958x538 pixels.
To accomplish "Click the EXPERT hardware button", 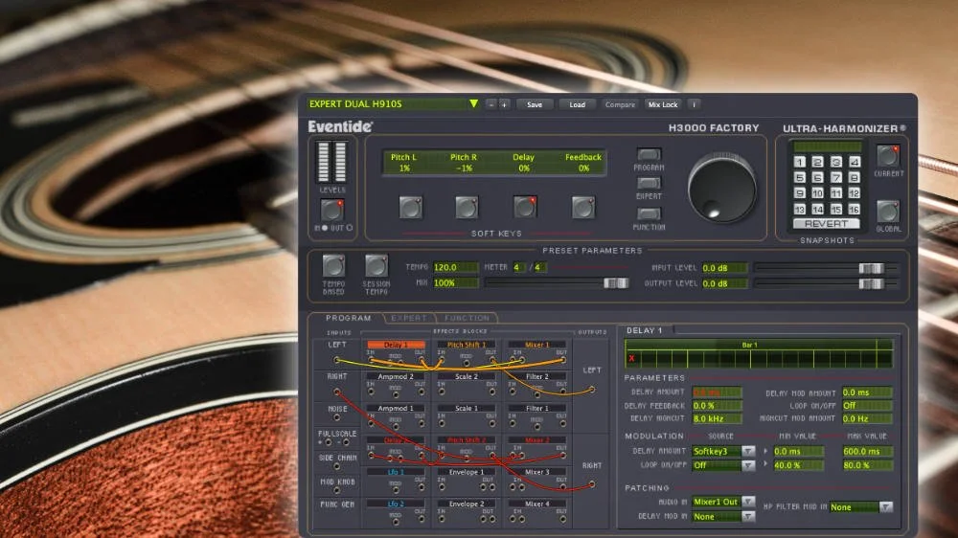I will (x=649, y=183).
